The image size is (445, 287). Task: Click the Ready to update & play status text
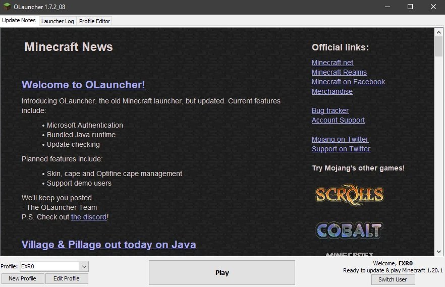tap(393, 270)
